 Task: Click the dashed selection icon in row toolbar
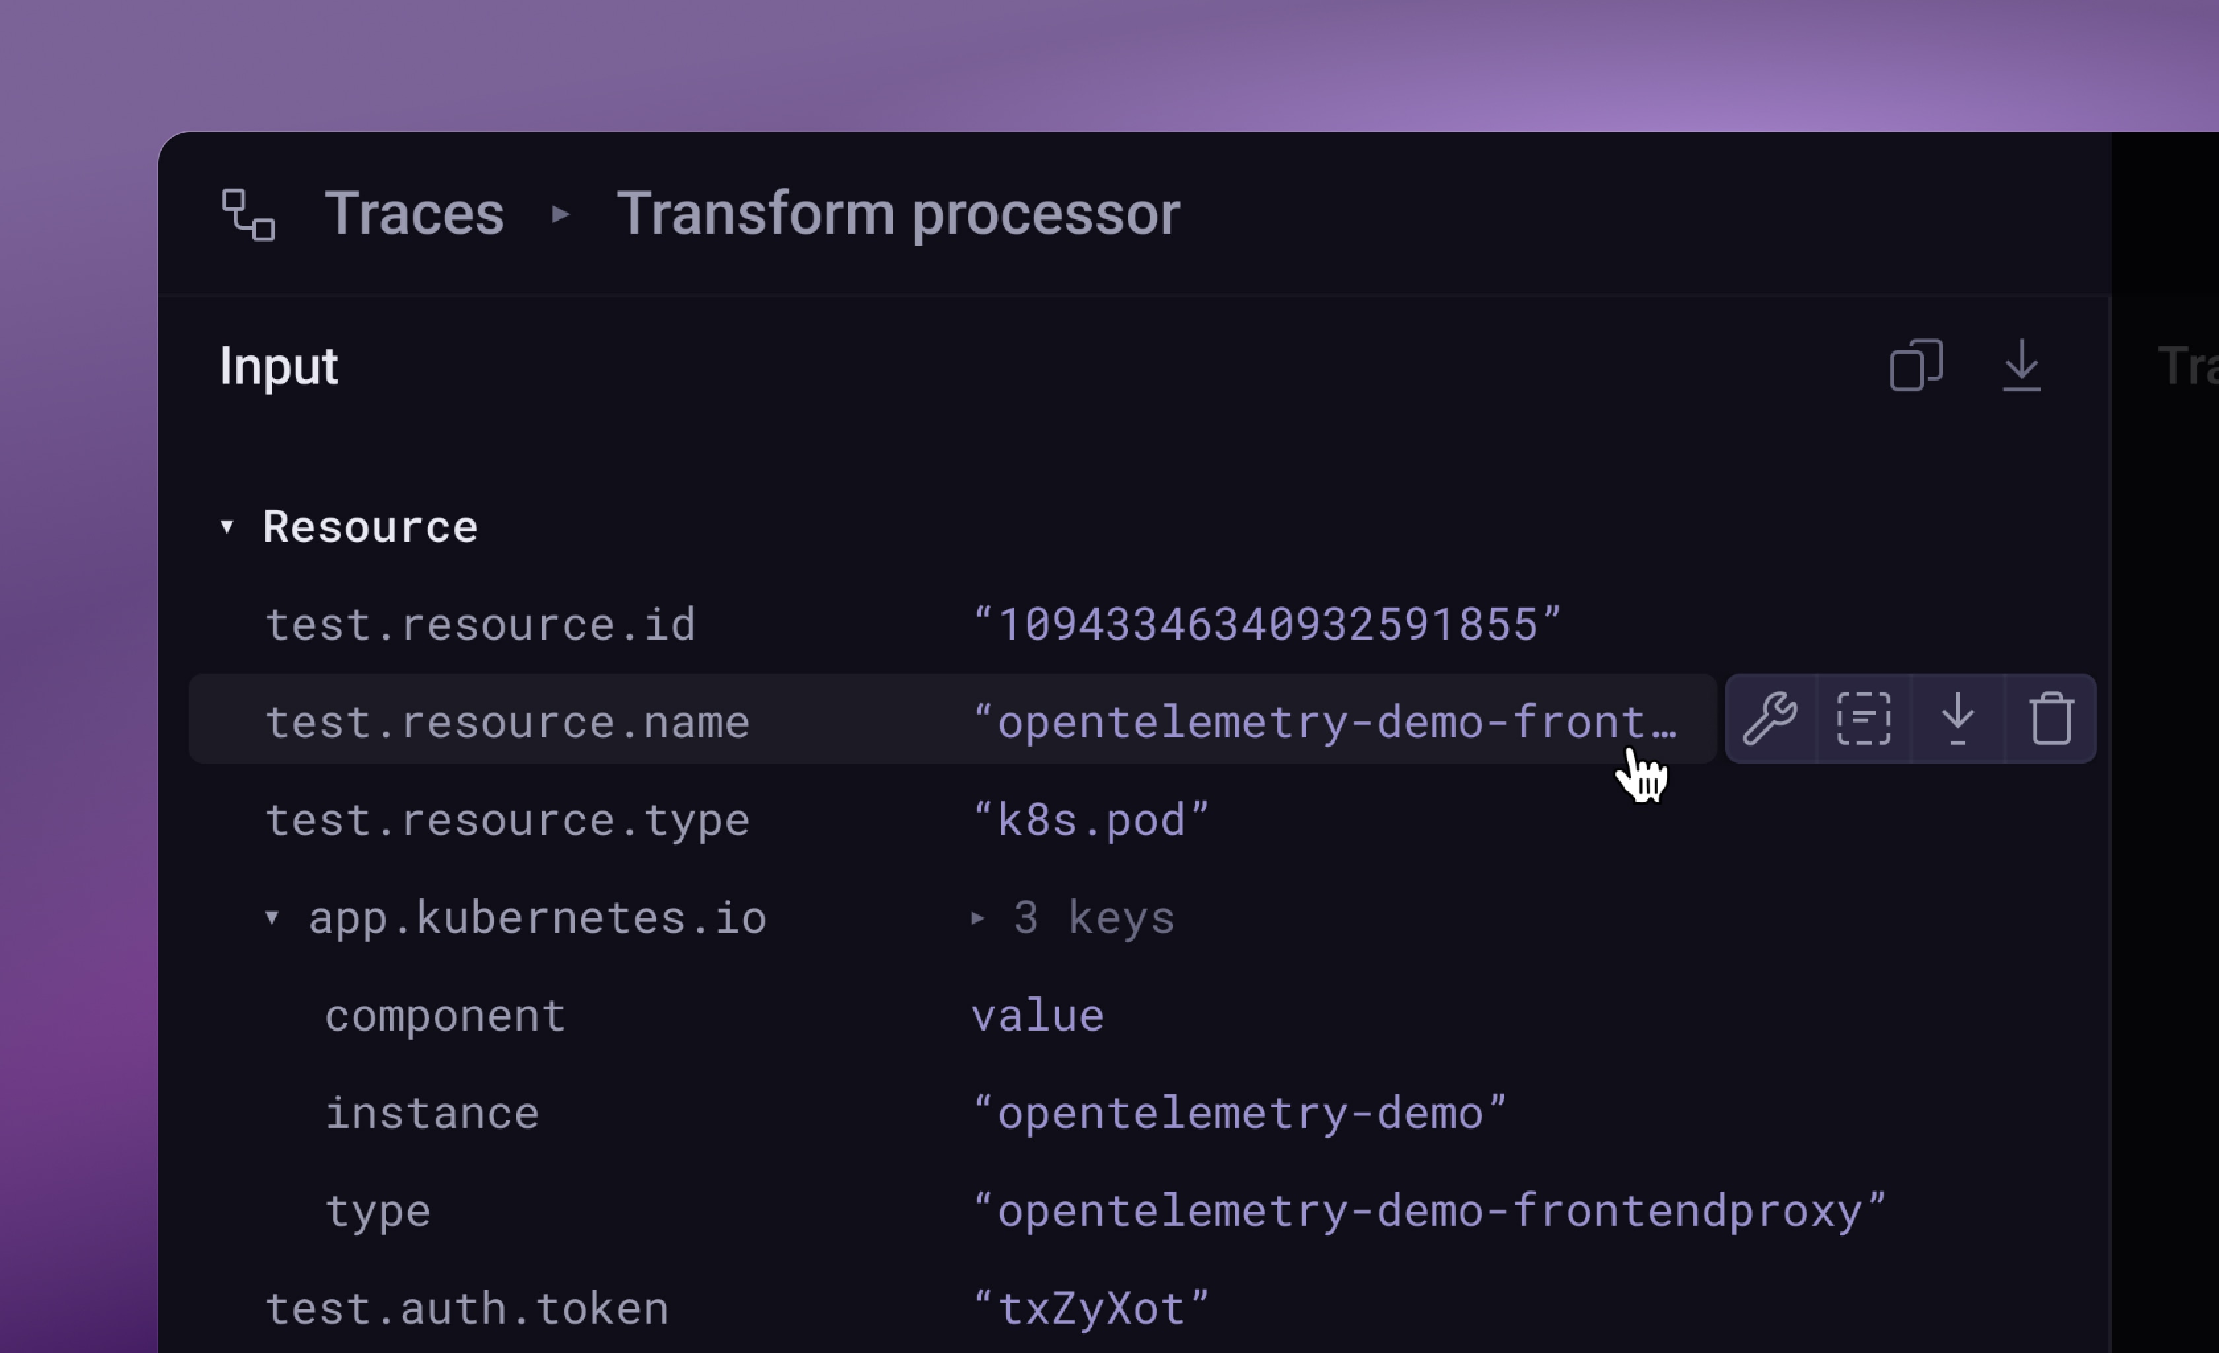1863,719
